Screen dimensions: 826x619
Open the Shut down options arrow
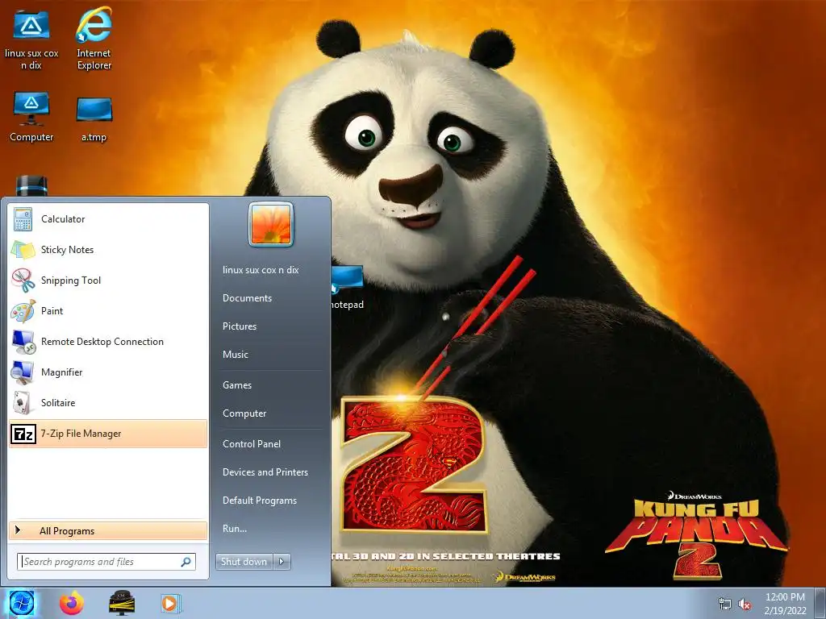(x=282, y=562)
